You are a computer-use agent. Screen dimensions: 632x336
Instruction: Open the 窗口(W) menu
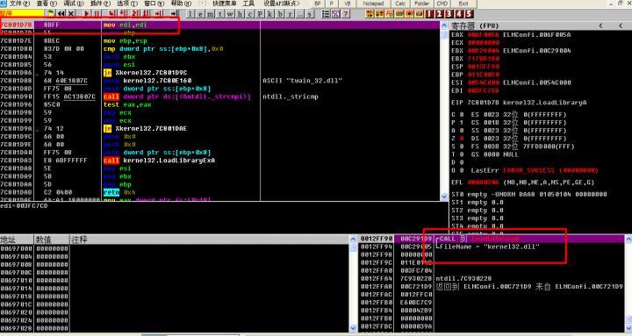tap(154, 4)
